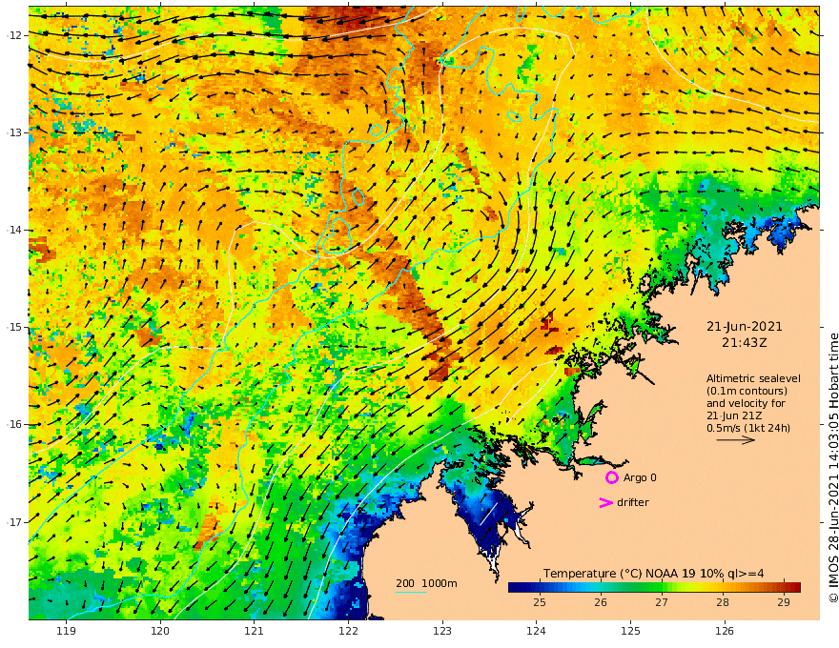Click the temperature color bar at 27
The height and width of the screenshot is (648, 839).
(x=662, y=587)
